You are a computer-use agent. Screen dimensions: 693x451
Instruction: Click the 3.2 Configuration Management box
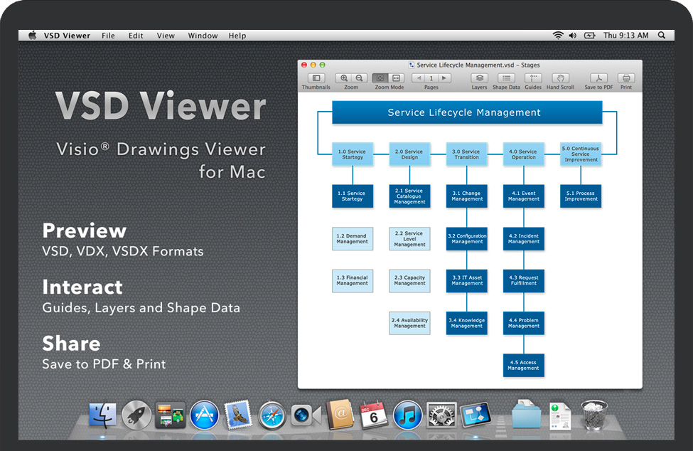pyautogui.click(x=467, y=238)
